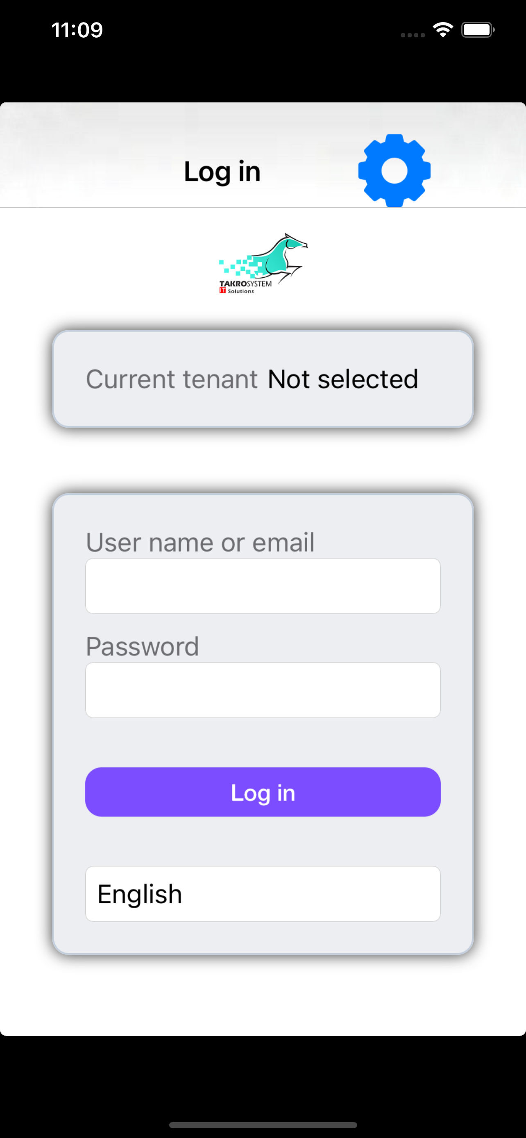Tap the home indicator bar

[263, 1125]
